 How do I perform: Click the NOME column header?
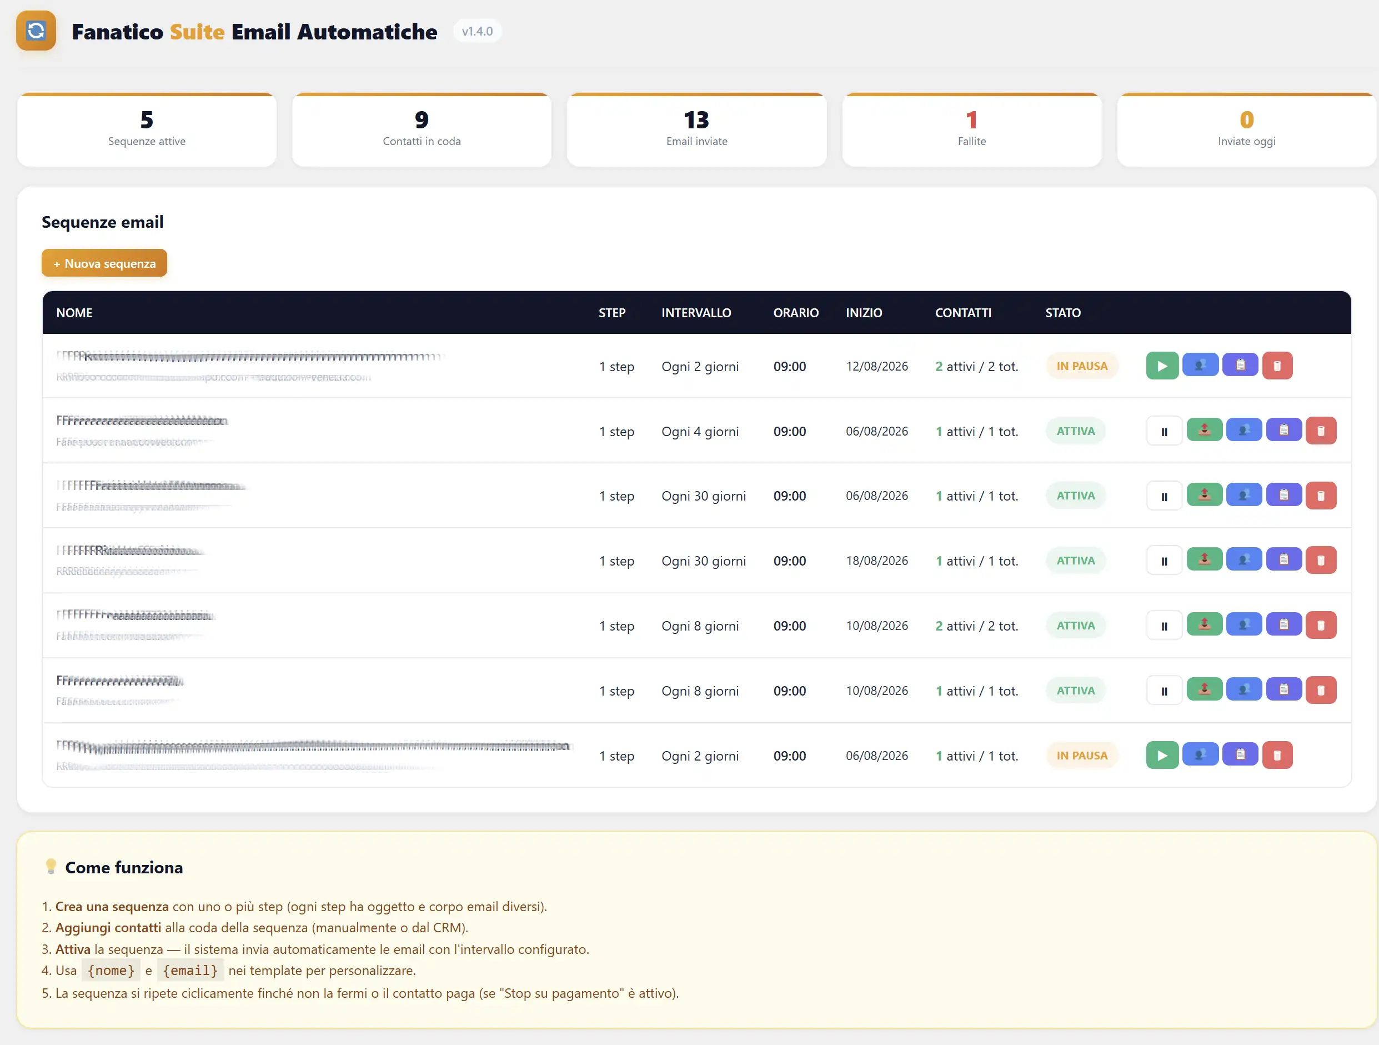[74, 313]
